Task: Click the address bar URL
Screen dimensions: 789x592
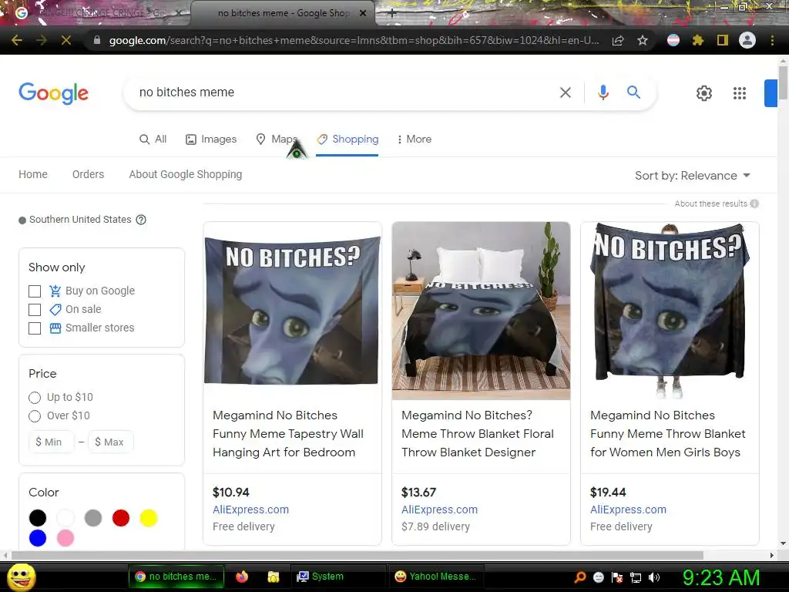Action: [354, 40]
